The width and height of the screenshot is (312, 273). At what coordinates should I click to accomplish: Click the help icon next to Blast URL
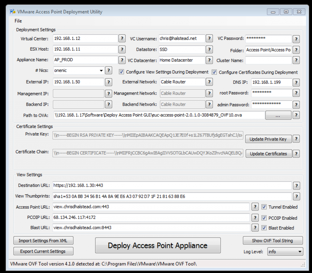coord(255,228)
